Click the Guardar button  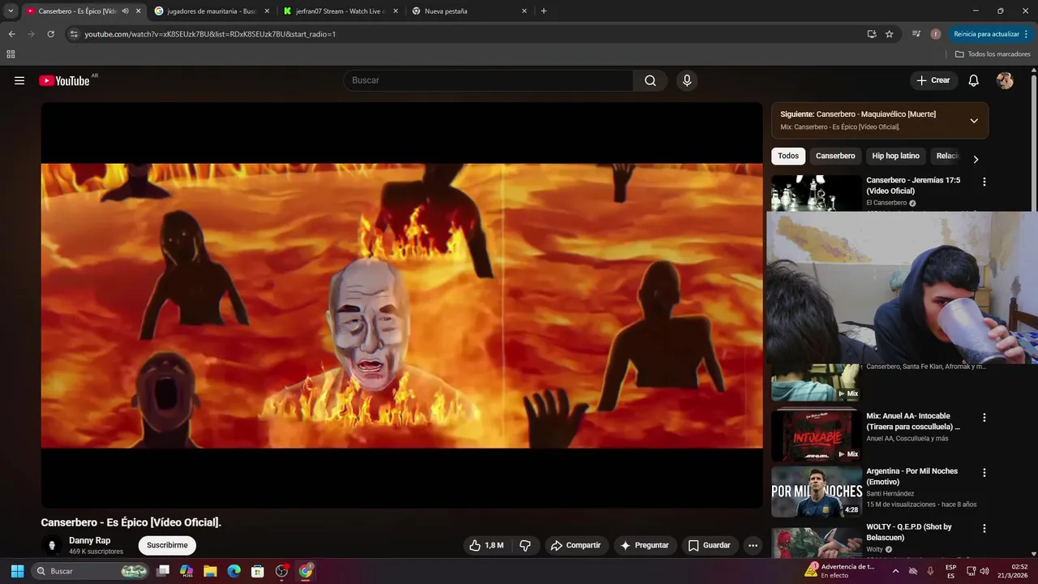pyautogui.click(x=710, y=545)
